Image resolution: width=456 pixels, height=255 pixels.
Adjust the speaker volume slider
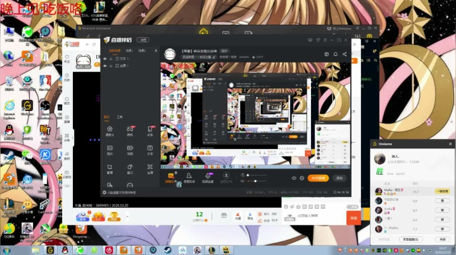256,181
